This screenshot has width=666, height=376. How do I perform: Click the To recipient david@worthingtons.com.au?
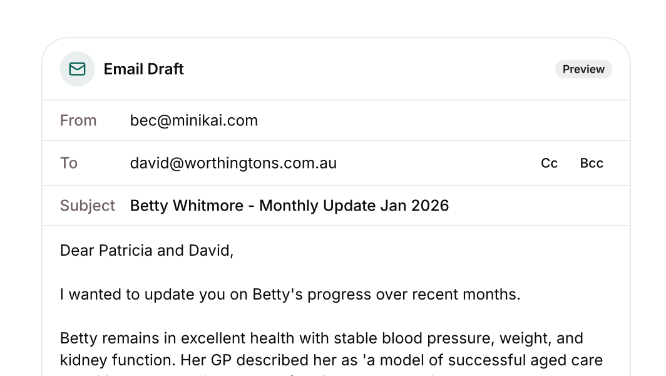[233, 163]
